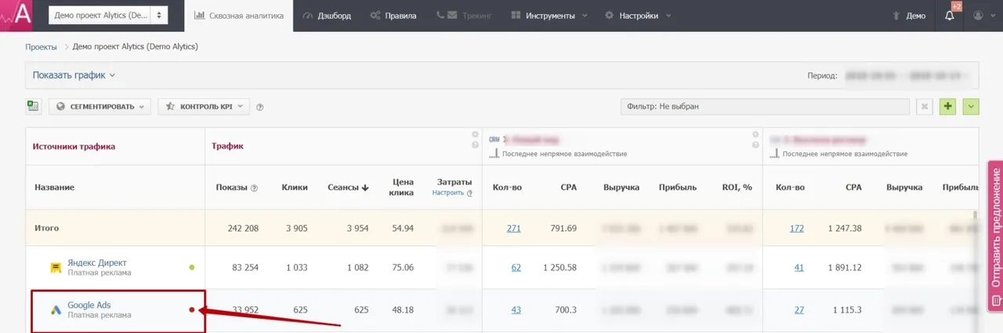The height and width of the screenshot is (333, 1003).
Task: Click the Показы help question icon
Action: pos(254,188)
